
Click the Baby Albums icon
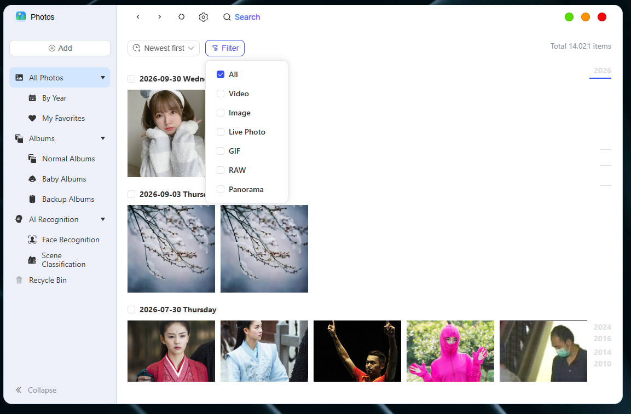point(33,179)
